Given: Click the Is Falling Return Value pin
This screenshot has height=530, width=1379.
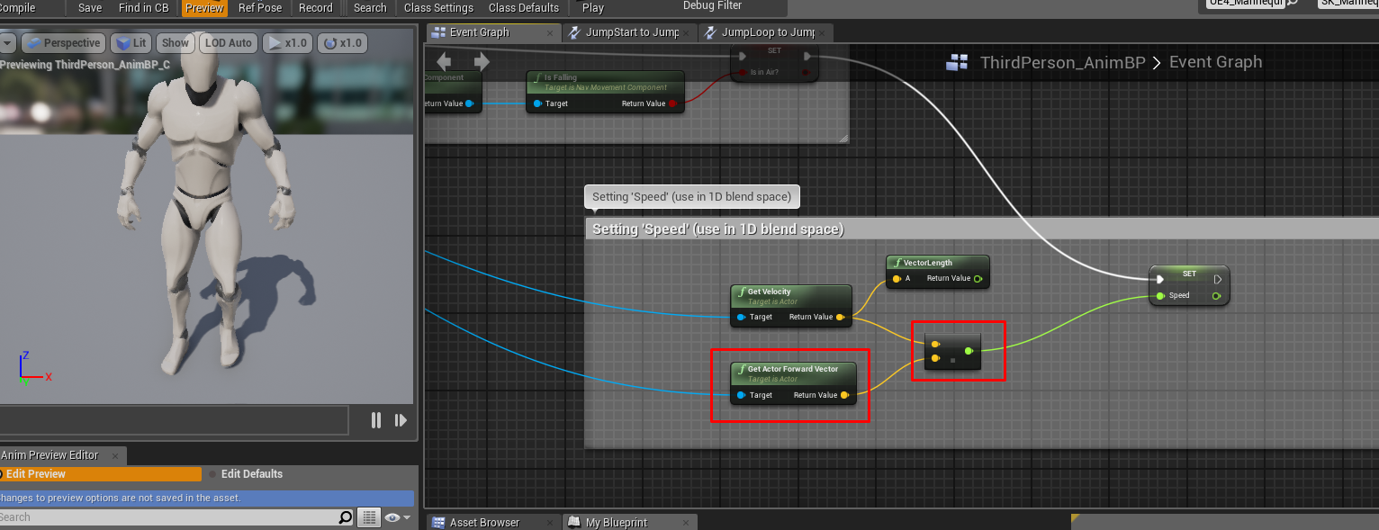Looking at the screenshot, I should pos(672,103).
